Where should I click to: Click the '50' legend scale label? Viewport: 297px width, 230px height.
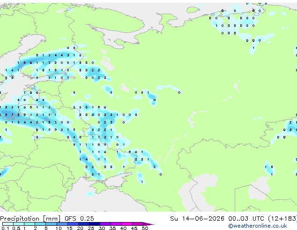pos(145,228)
